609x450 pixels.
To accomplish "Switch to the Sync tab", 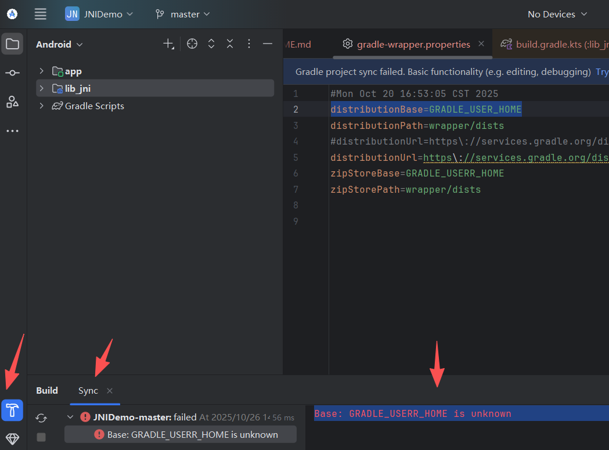I will (88, 391).
